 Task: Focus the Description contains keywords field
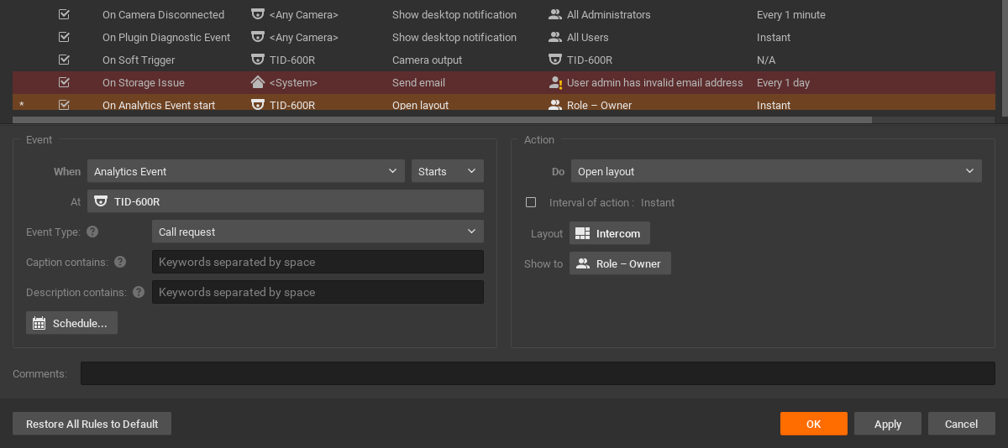318,292
